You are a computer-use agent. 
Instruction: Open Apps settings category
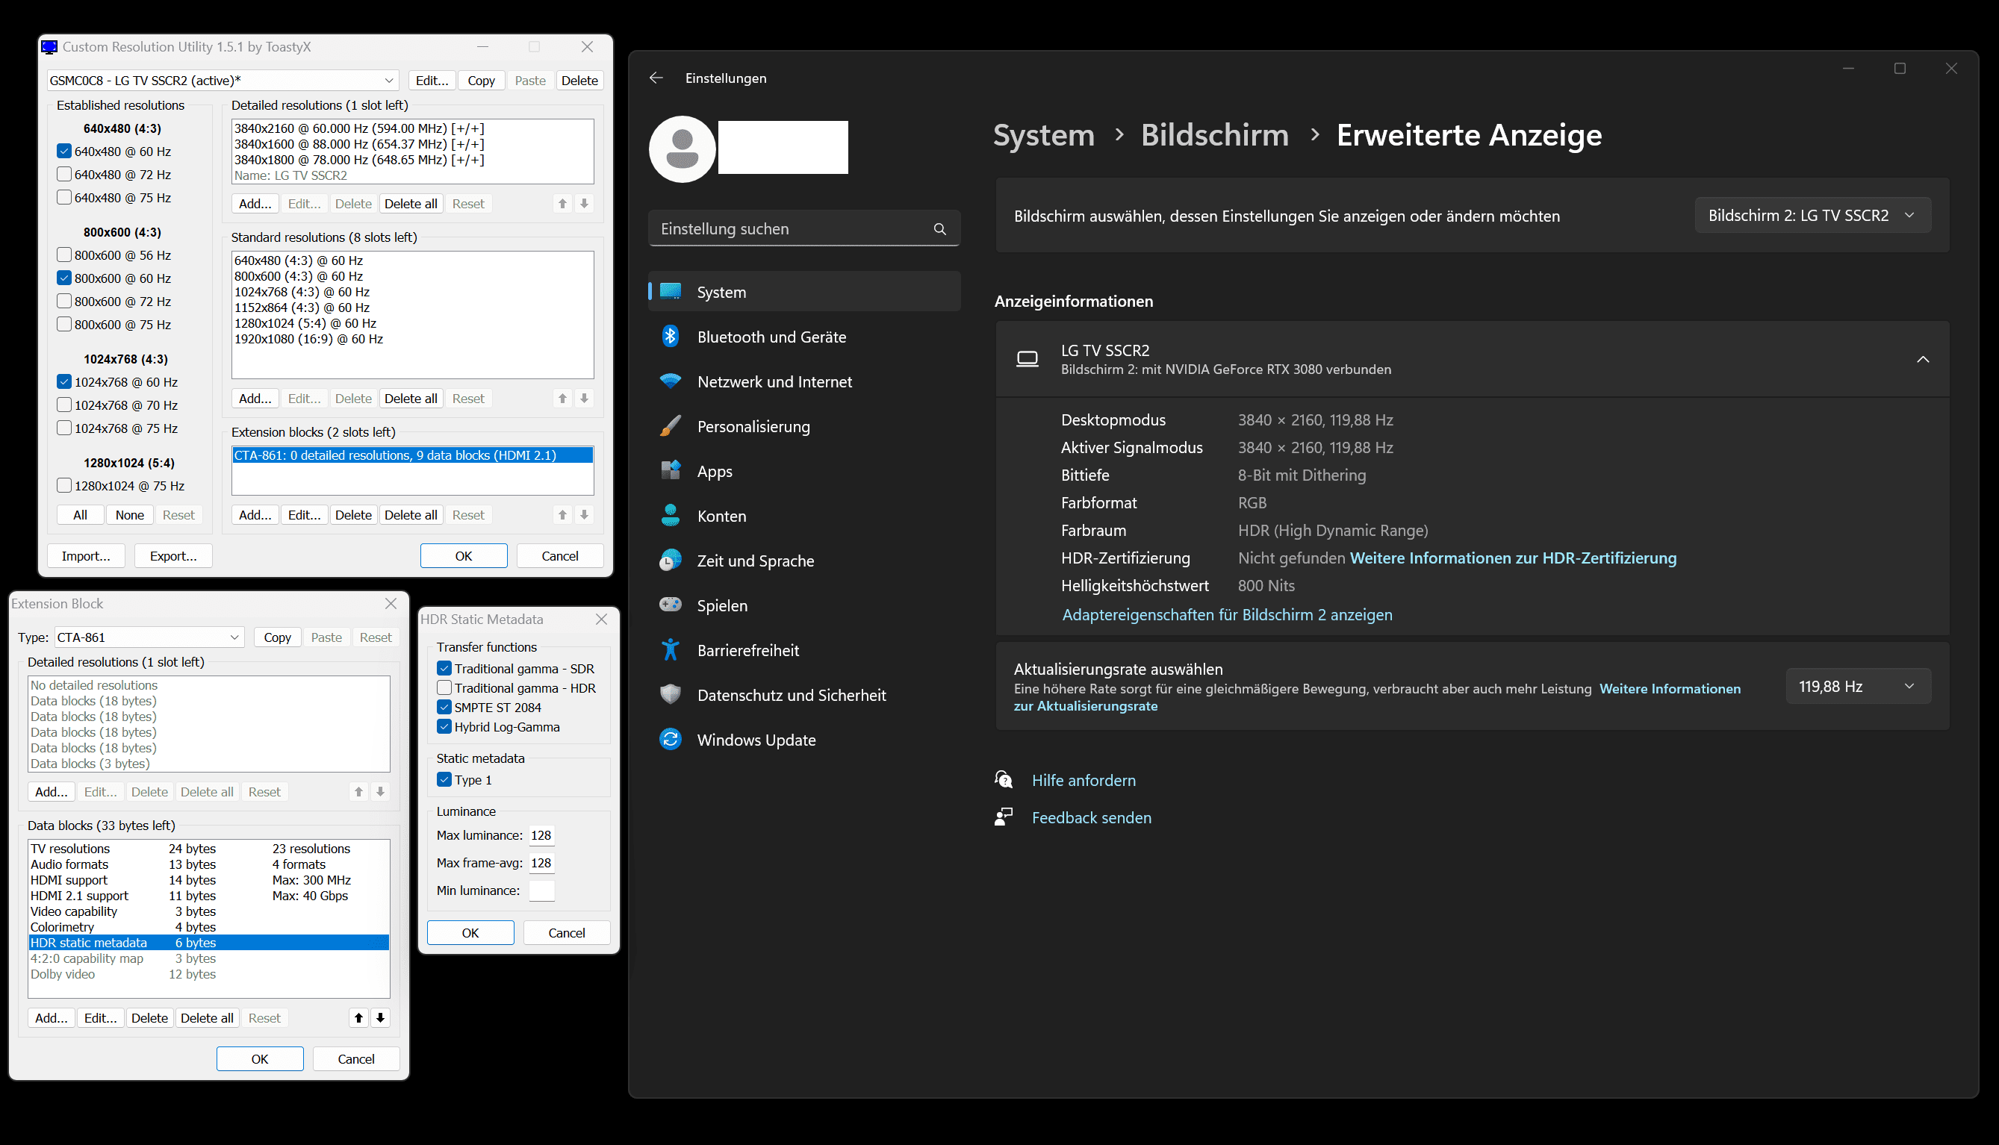[804, 471]
